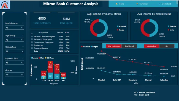Screen dimensions: 179x101
Task: Expand the Government Employees row
Action: pyautogui.click(x=32, y=42)
